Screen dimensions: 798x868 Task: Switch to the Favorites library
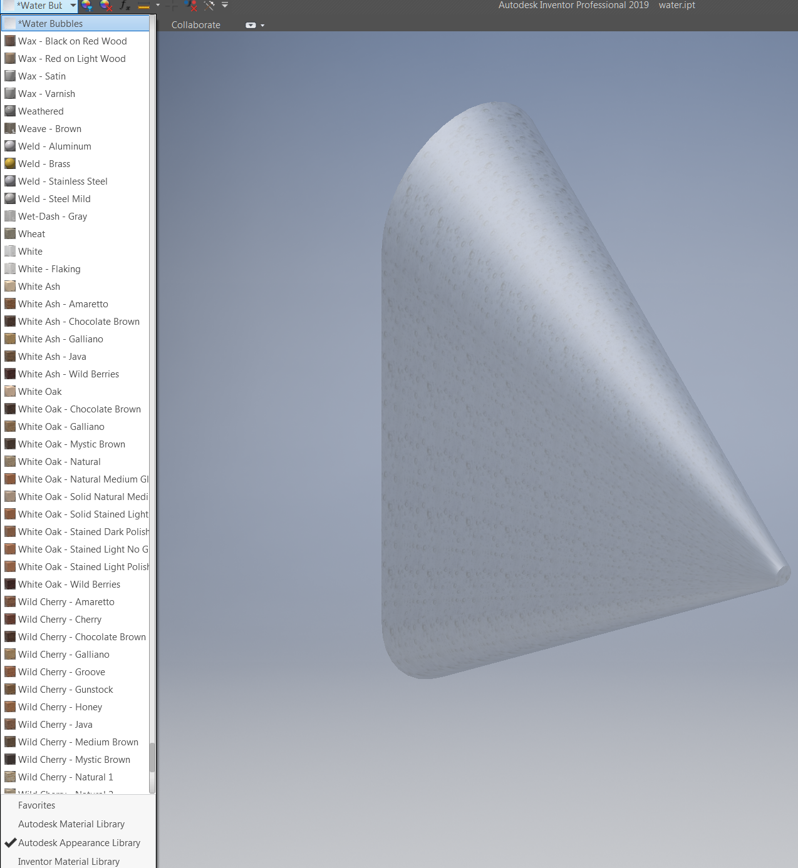click(78, 805)
